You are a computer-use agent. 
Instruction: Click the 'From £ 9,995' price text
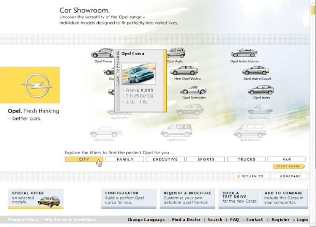pyautogui.click(x=139, y=90)
